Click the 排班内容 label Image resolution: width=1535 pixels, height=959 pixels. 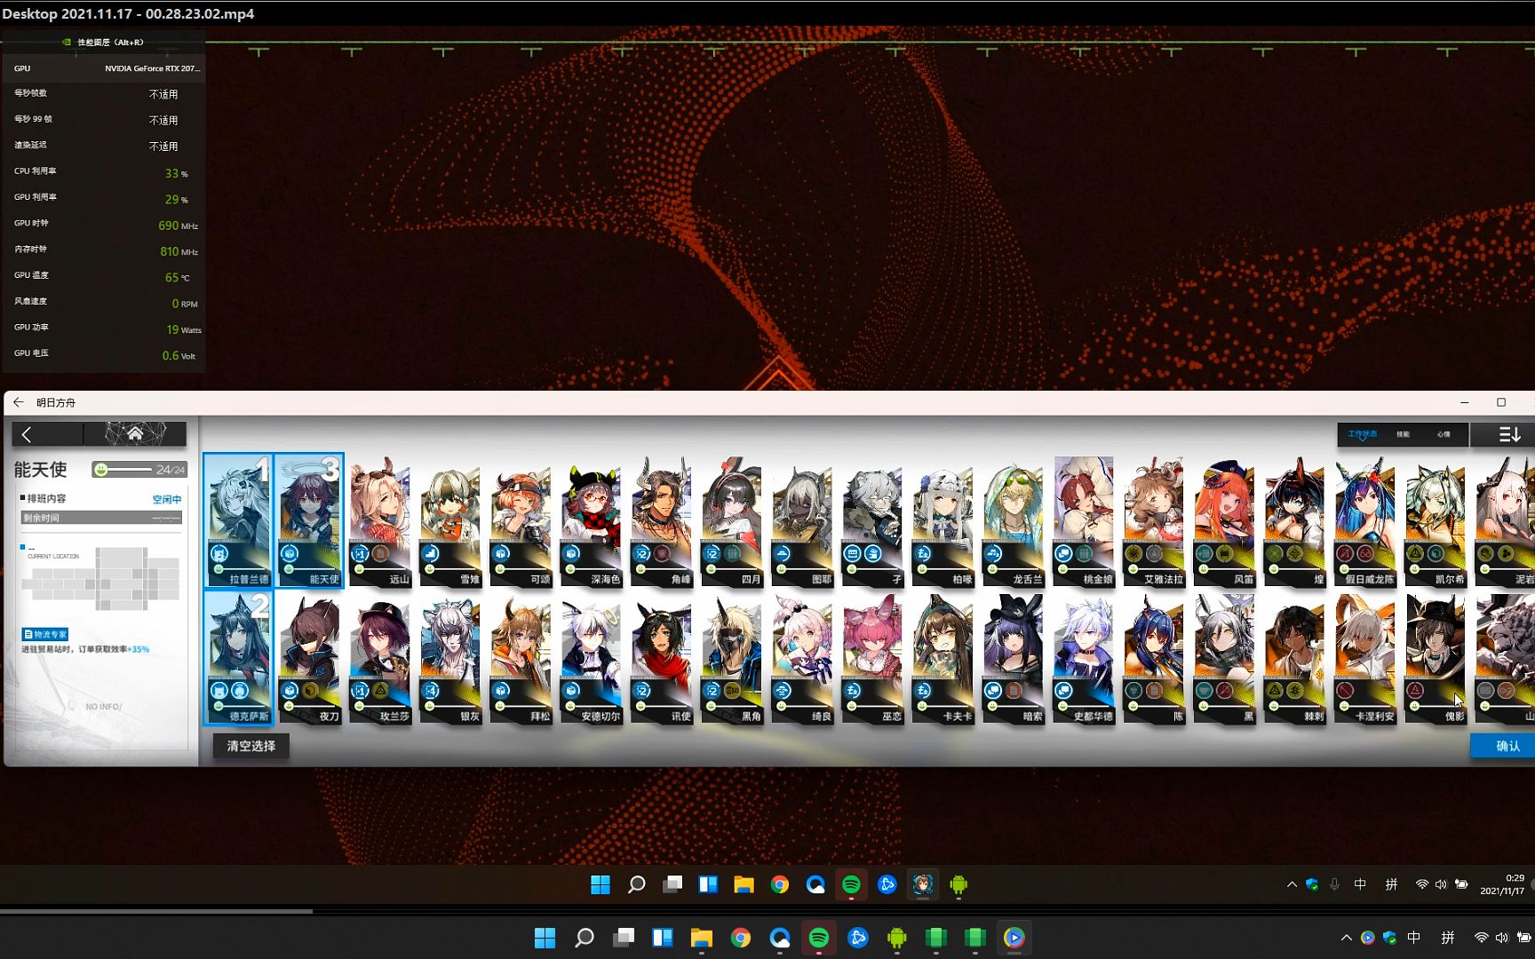click(x=46, y=499)
